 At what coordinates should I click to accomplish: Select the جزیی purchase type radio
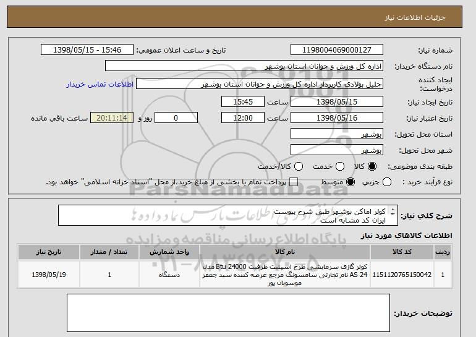click(x=387, y=182)
